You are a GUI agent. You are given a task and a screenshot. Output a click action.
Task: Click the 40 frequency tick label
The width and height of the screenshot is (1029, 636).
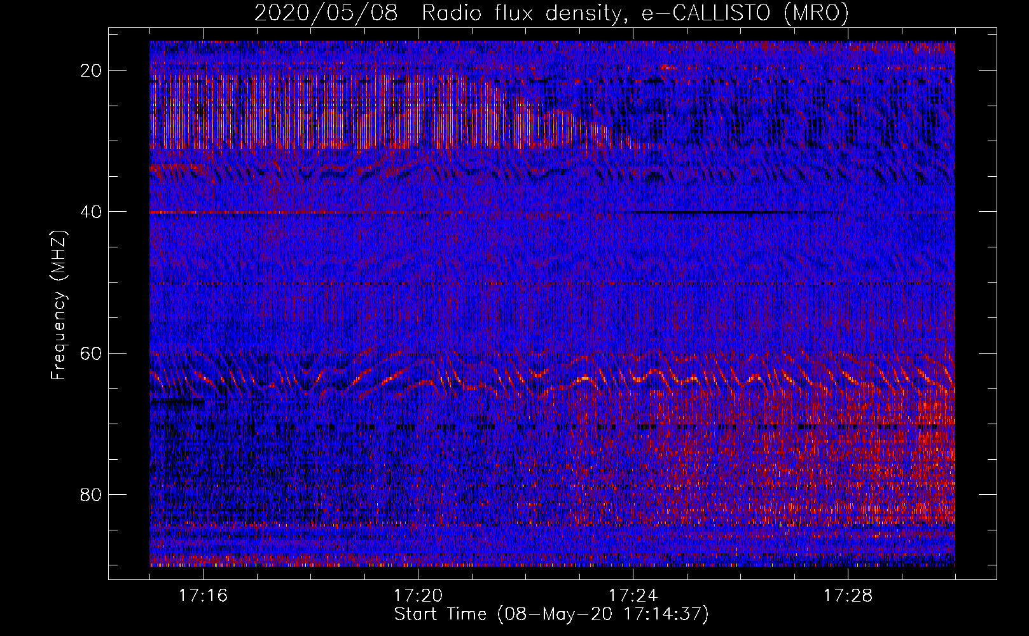point(92,212)
